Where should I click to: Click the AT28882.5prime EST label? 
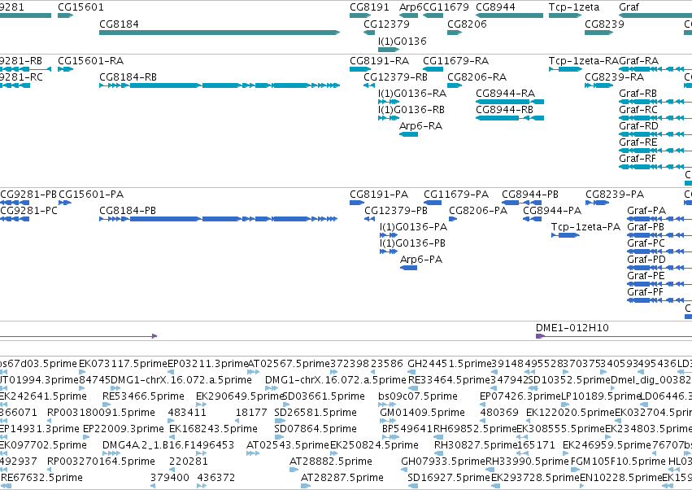point(331,461)
